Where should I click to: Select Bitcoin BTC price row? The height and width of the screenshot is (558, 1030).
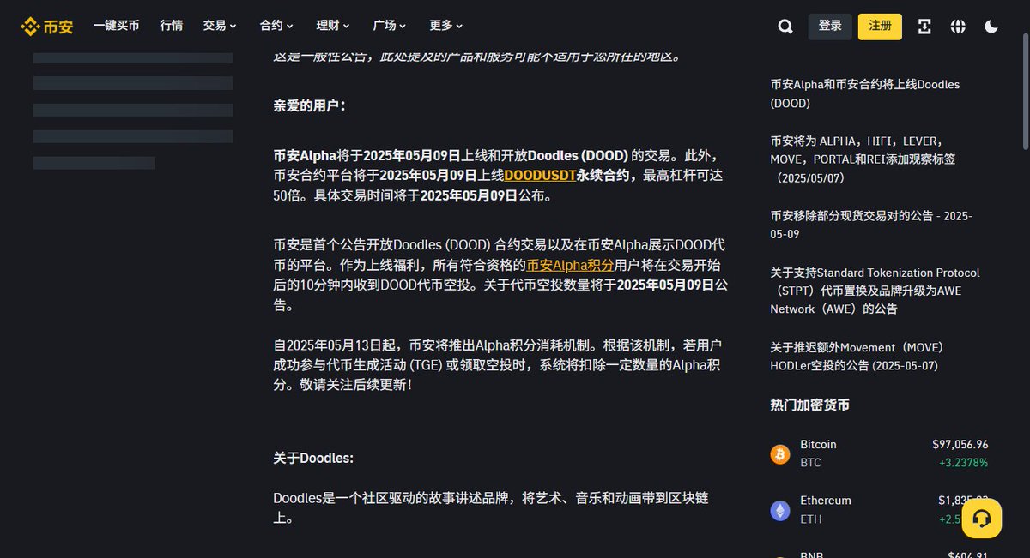pos(879,453)
